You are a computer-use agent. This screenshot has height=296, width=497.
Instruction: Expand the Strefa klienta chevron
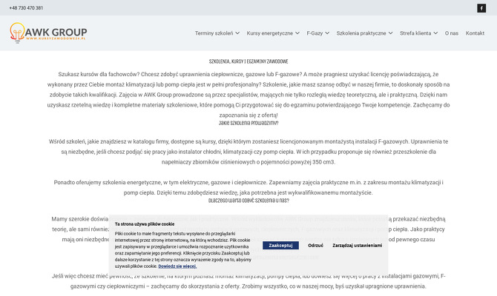pos(436,33)
